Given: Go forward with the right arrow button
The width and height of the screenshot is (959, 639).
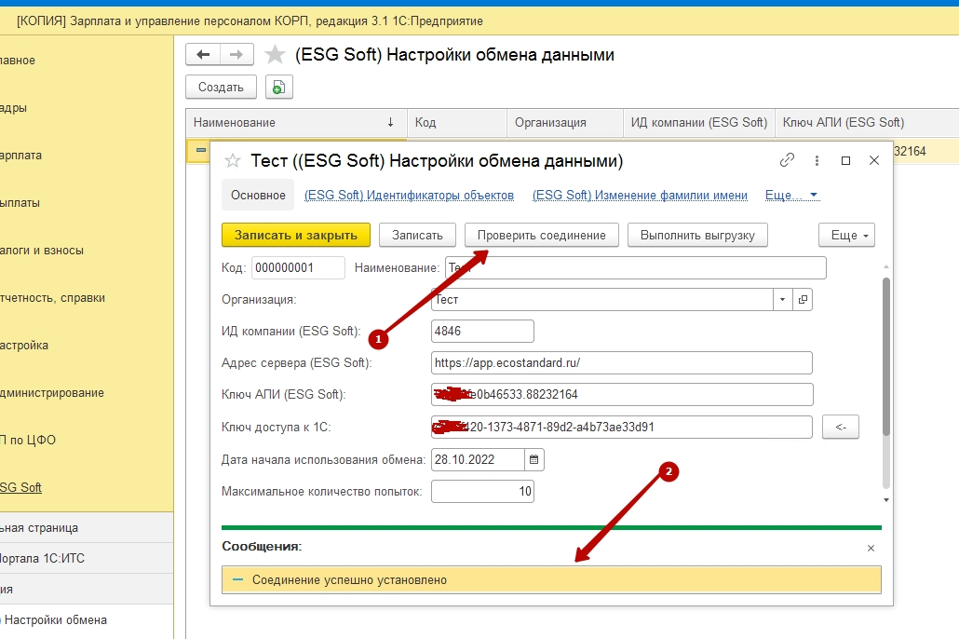Looking at the screenshot, I should (236, 55).
